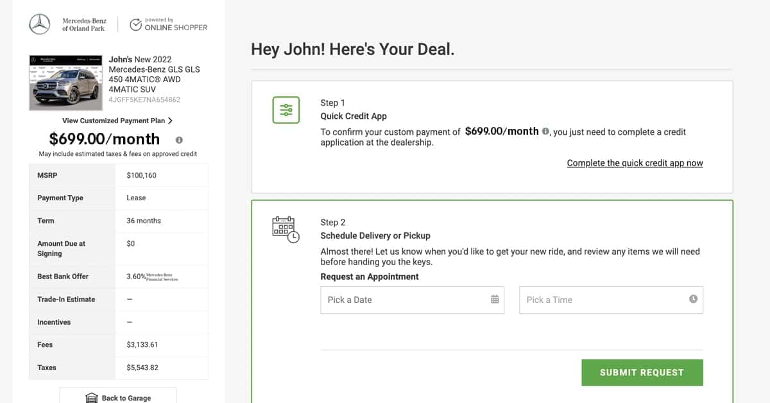
Task: Click the Incentives row label
Action: point(54,322)
